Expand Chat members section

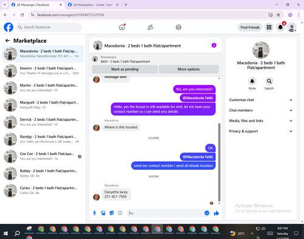point(261,110)
